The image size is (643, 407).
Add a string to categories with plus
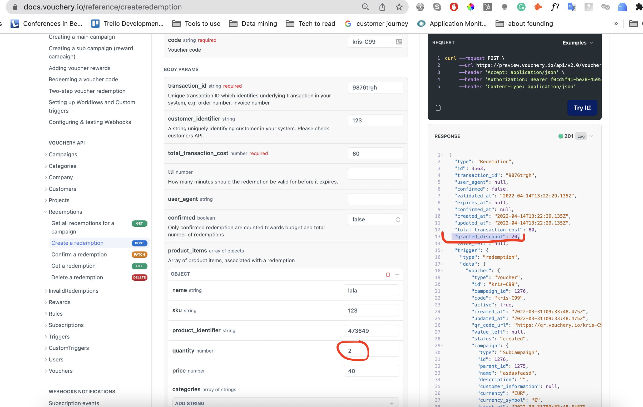click(392, 403)
